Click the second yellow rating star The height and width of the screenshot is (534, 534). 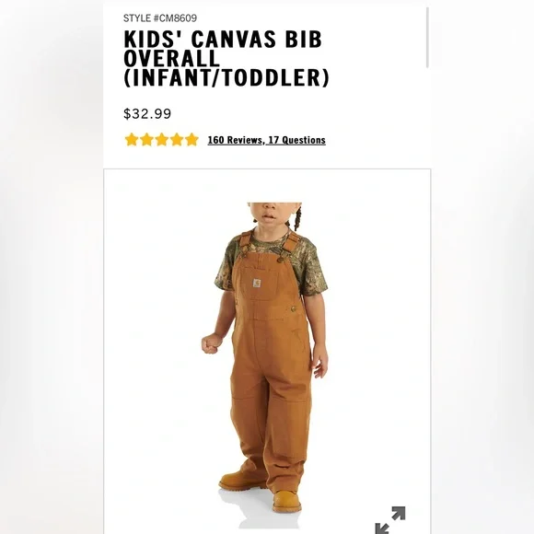[146, 140]
